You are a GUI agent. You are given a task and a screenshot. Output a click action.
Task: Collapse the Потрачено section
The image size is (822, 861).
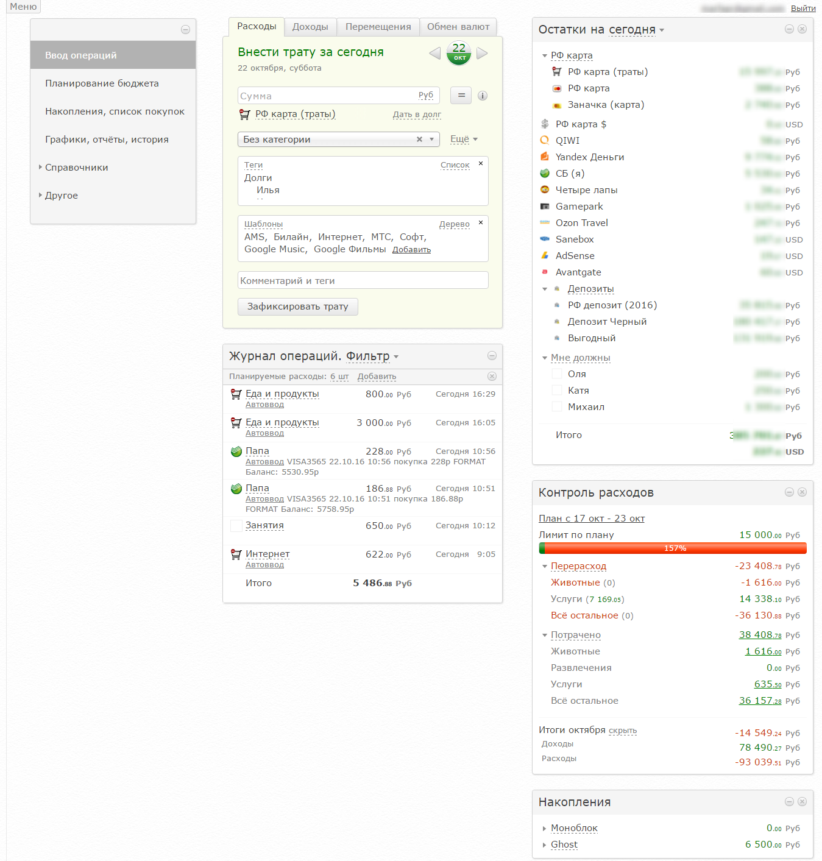click(545, 635)
